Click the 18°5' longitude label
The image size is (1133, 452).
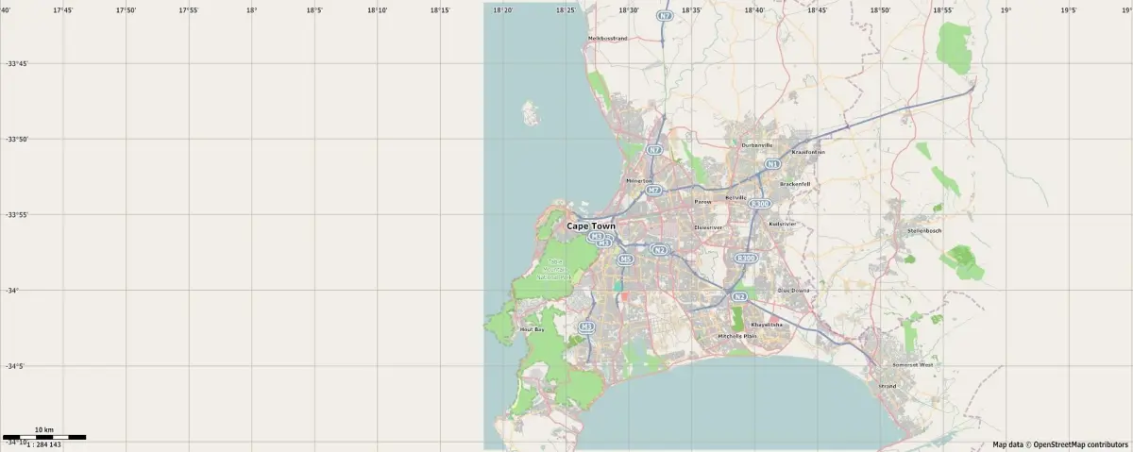(314, 9)
